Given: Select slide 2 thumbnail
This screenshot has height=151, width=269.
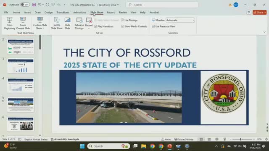Looking at the screenshot, I should (21, 47).
